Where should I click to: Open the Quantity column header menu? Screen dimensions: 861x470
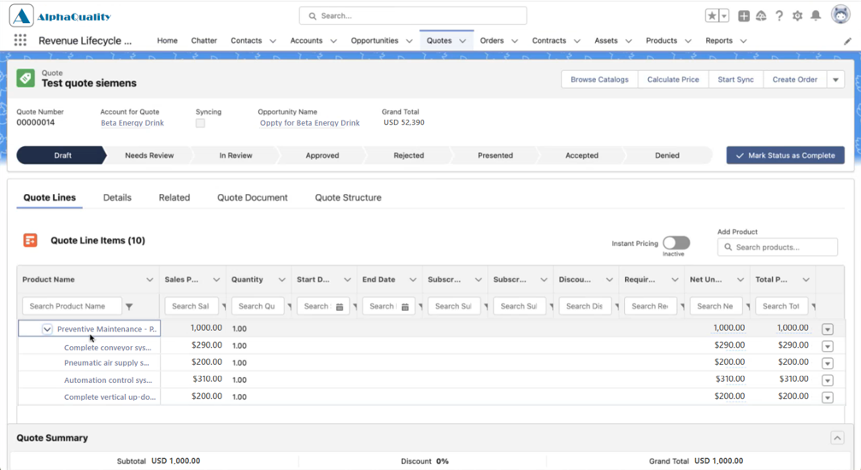[x=281, y=279]
